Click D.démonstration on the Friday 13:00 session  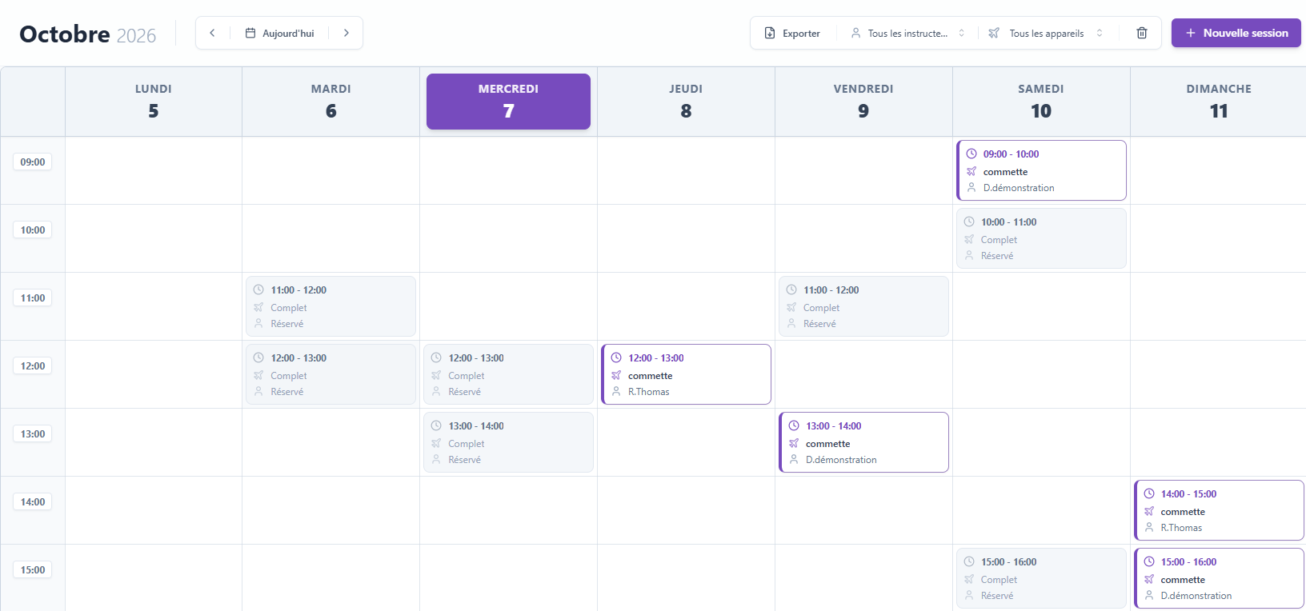click(841, 460)
